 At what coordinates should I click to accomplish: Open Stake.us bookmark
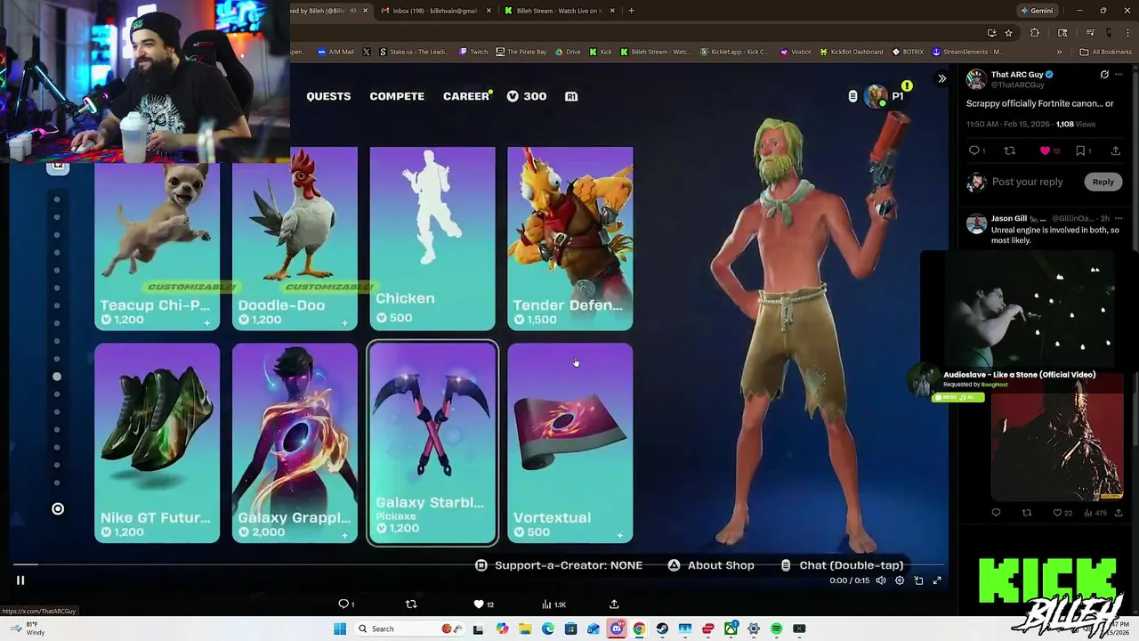(413, 52)
